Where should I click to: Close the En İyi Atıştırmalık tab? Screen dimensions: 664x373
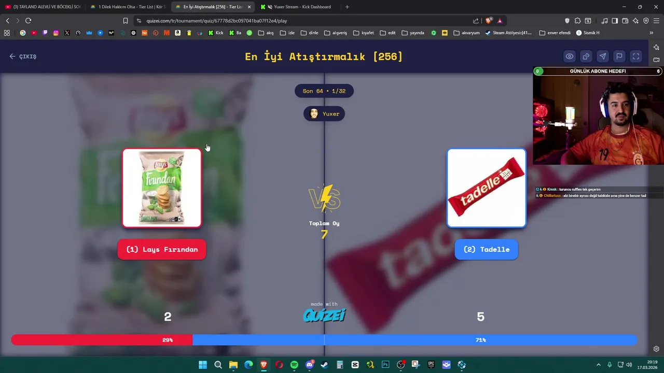click(x=250, y=7)
